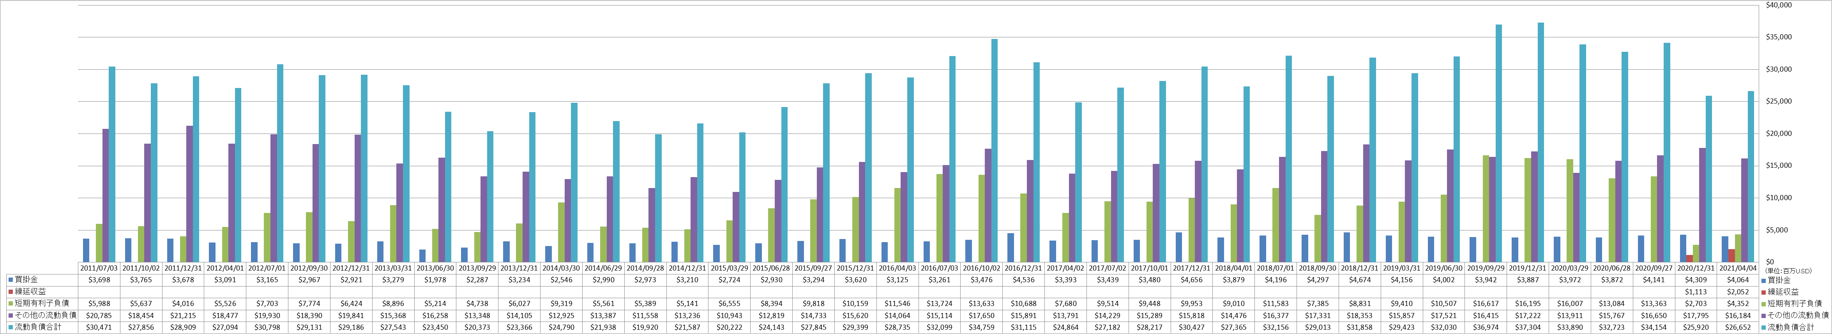This screenshot has width=1832, height=334.
Task: Click the tallest teal bar for 2019/12/31
Action: click(x=1541, y=142)
